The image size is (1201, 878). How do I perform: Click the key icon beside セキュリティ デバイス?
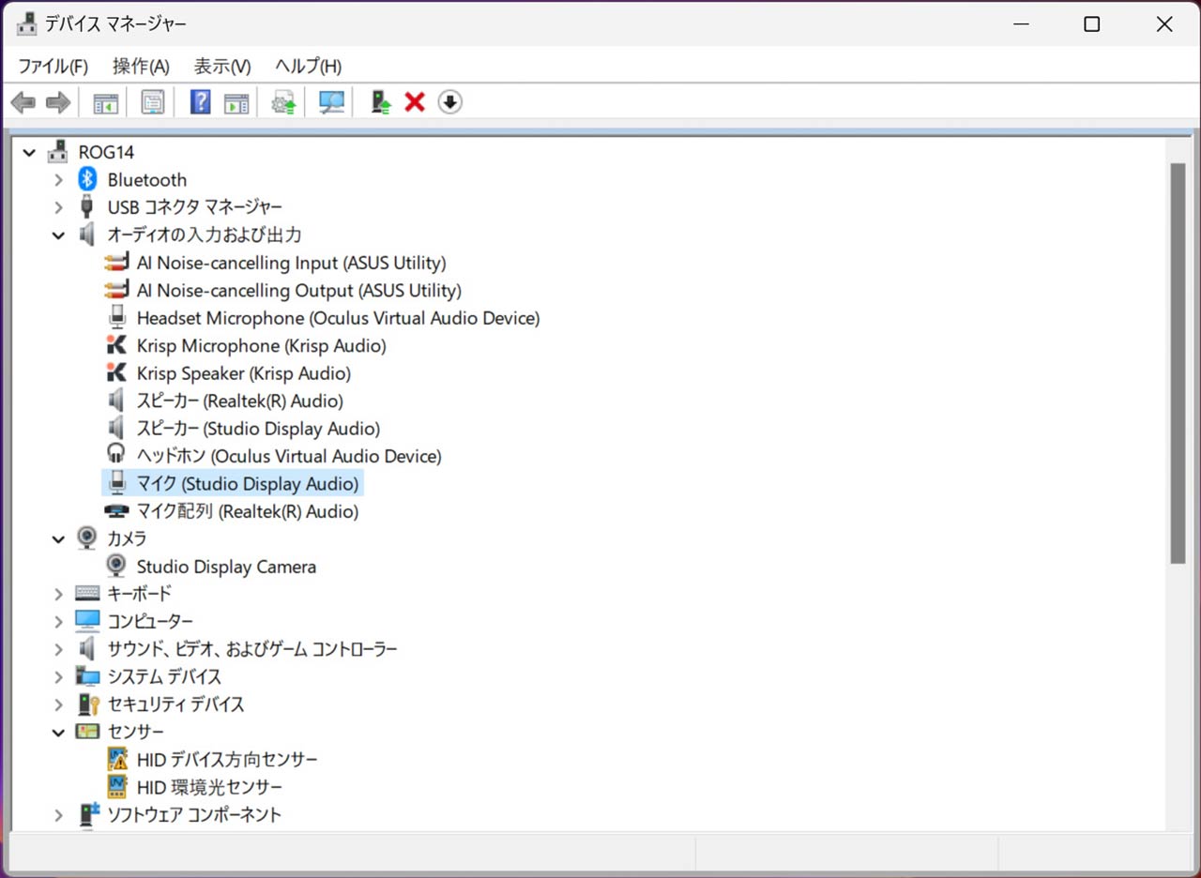87,704
